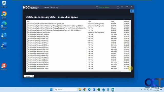Click the 1.62 KB size cell
This screenshot has width=164, height=92.
coord(114,30)
